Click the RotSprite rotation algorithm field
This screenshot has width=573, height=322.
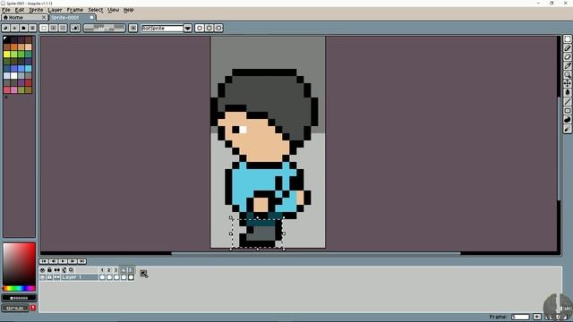point(162,28)
